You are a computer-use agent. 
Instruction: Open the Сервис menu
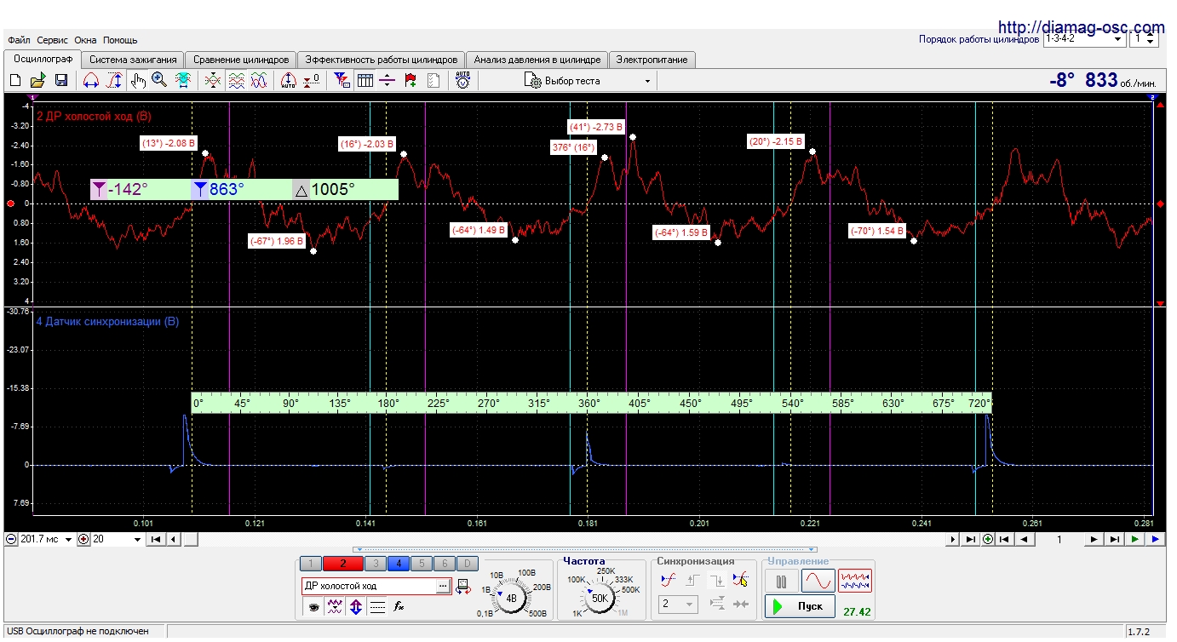point(53,40)
